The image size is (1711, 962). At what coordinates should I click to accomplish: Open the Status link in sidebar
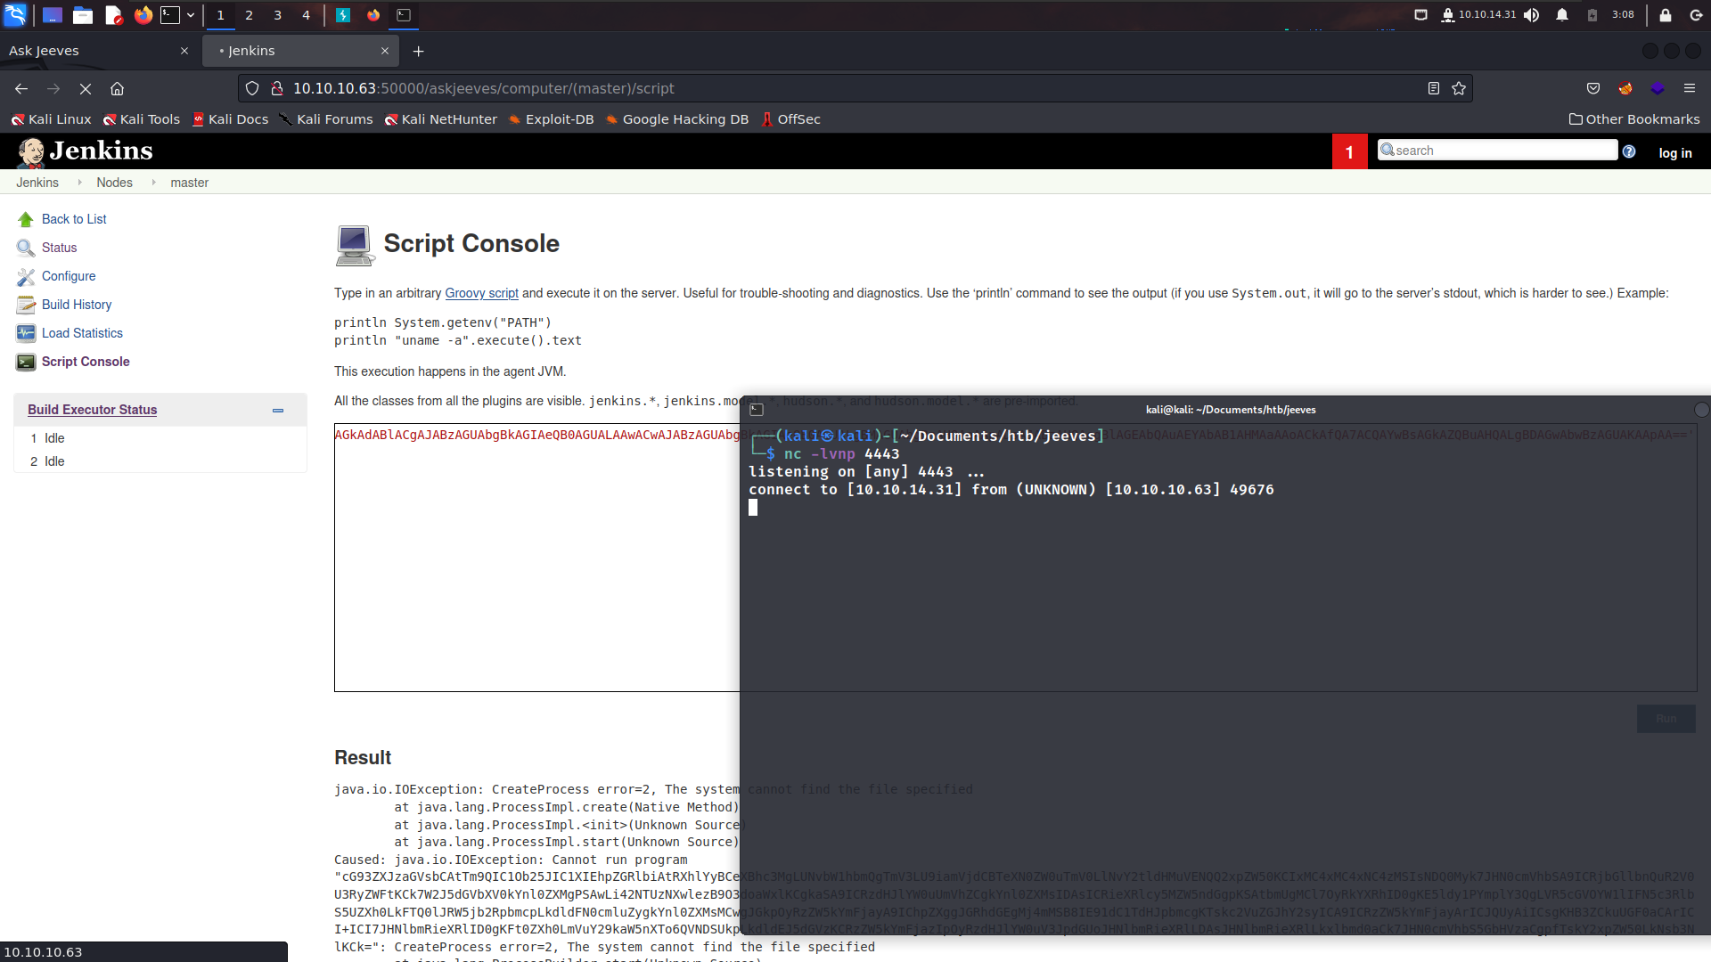[59, 248]
